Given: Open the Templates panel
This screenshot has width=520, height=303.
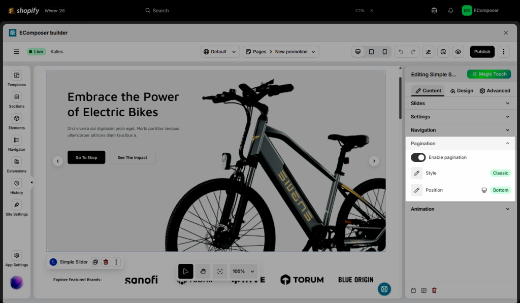Looking at the screenshot, I should [x=17, y=76].
